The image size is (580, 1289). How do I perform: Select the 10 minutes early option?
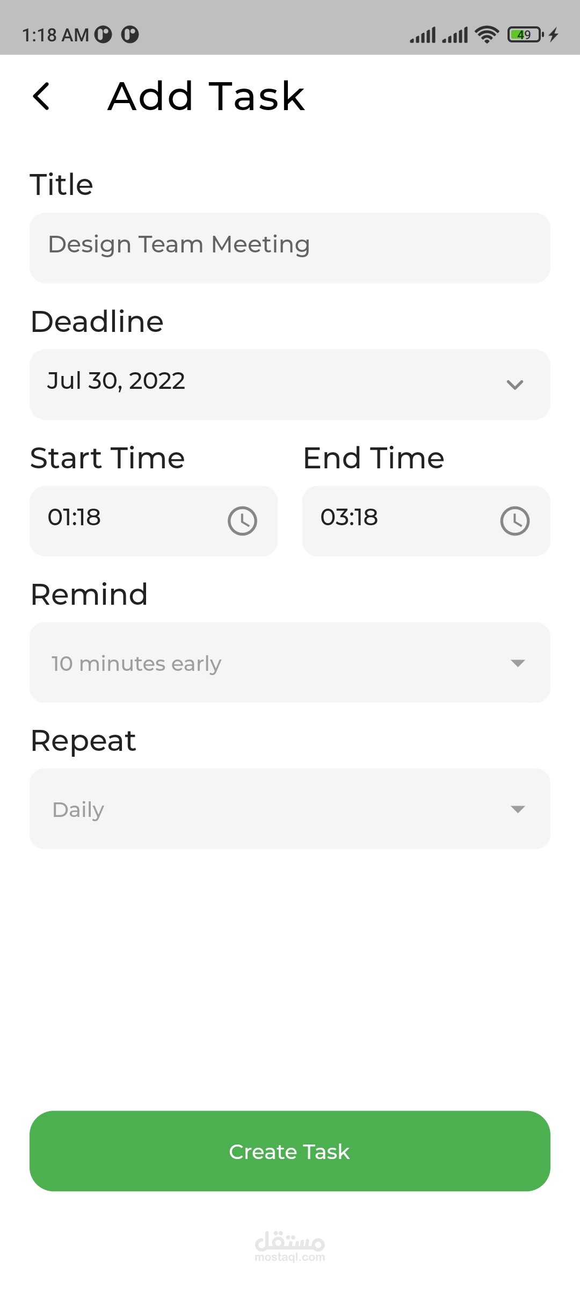tap(136, 664)
